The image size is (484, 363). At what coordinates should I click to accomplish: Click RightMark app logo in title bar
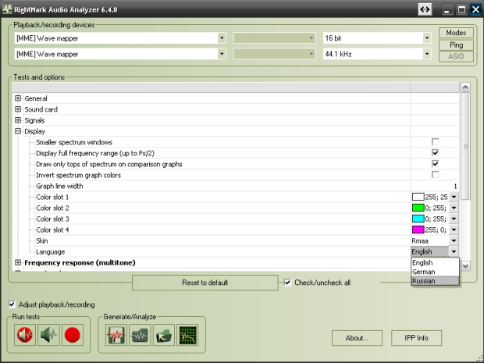(x=7, y=9)
